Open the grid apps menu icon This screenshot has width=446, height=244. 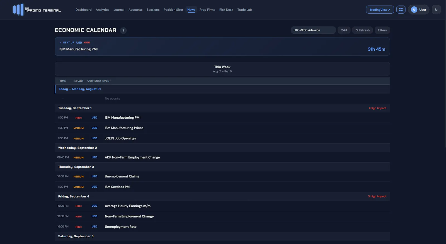coord(401,9)
